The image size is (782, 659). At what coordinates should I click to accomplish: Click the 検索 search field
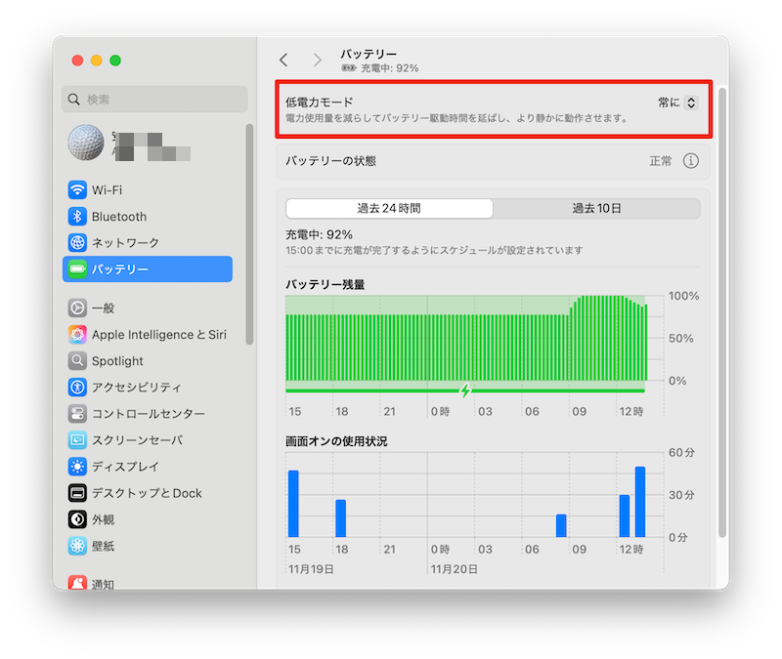pyautogui.click(x=154, y=100)
